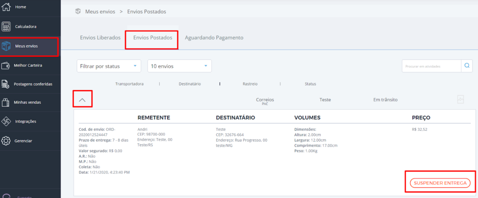Click the Rastreio column header
478x198 pixels.
250,84
